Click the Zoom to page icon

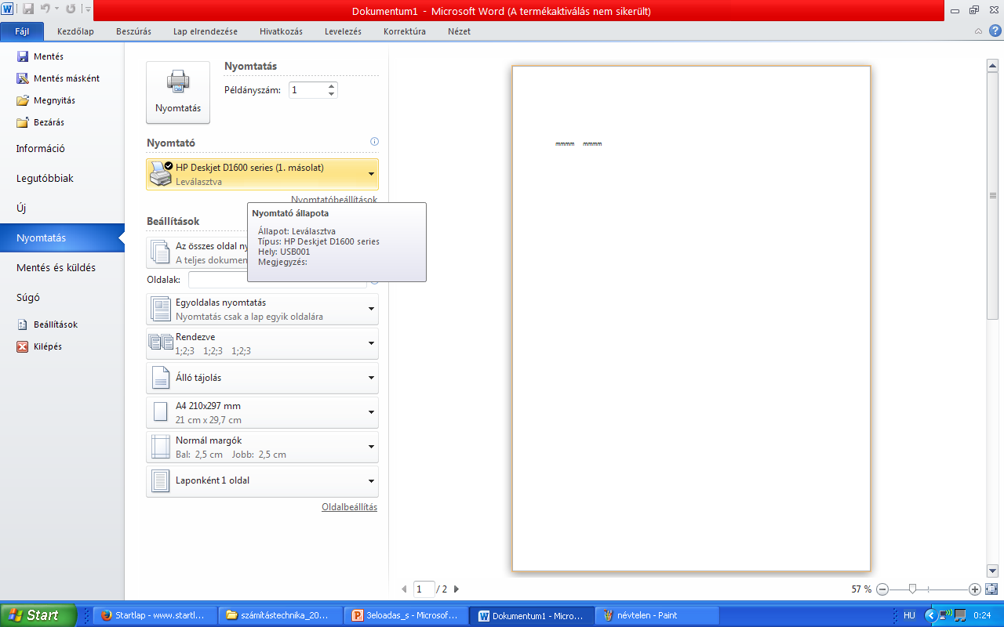click(991, 589)
